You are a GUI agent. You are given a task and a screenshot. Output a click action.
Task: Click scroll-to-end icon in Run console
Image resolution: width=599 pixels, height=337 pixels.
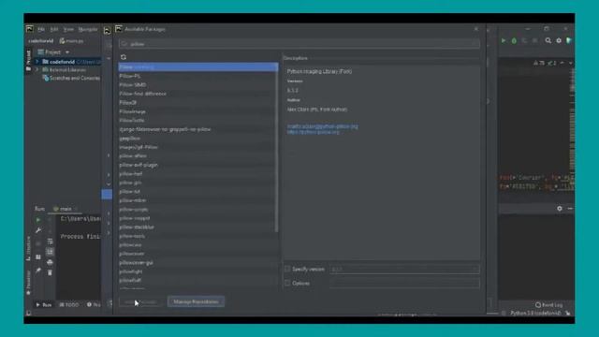coord(50,252)
